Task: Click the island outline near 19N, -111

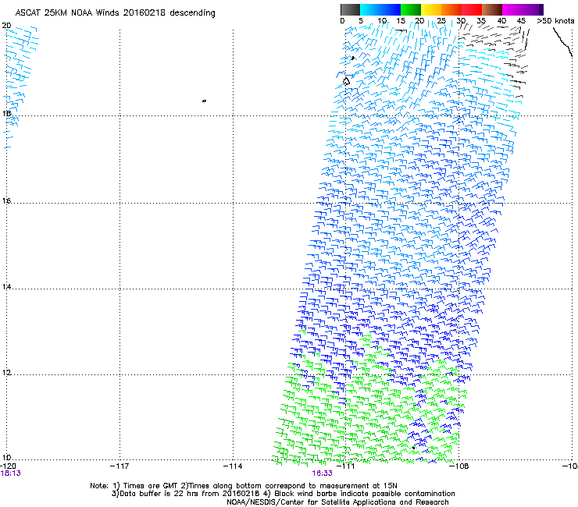Action: click(346, 81)
